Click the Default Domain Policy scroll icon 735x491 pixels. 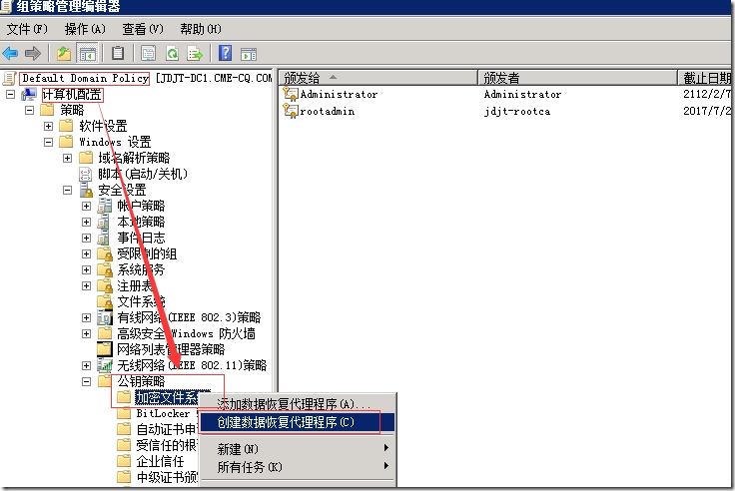[x=9, y=78]
